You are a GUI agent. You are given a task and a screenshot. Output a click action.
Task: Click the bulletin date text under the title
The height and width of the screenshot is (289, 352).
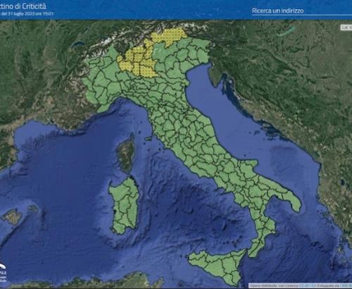pyautogui.click(x=27, y=14)
